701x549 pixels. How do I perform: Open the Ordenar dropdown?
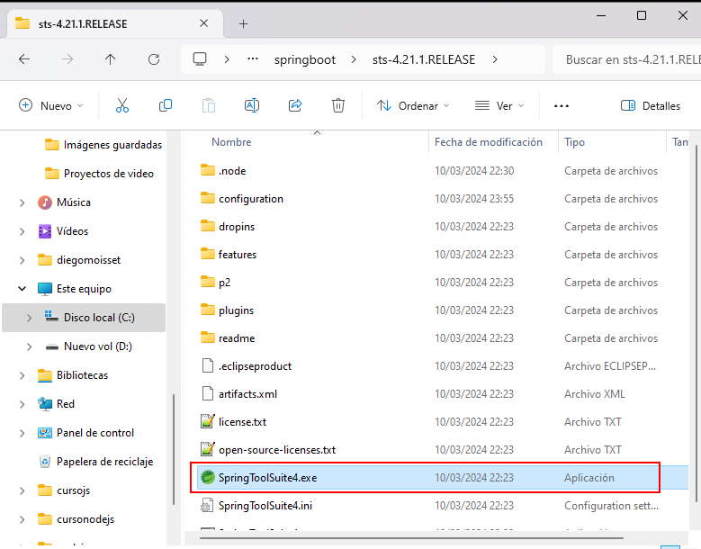(413, 105)
